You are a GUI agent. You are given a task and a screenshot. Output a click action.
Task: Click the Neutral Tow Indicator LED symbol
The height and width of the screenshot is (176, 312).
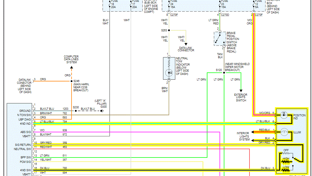tap(169, 72)
